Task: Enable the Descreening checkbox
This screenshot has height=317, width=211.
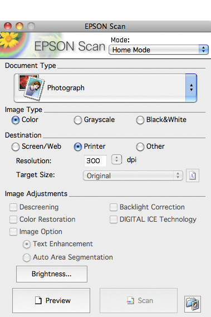Action: pyautogui.click(x=13, y=207)
